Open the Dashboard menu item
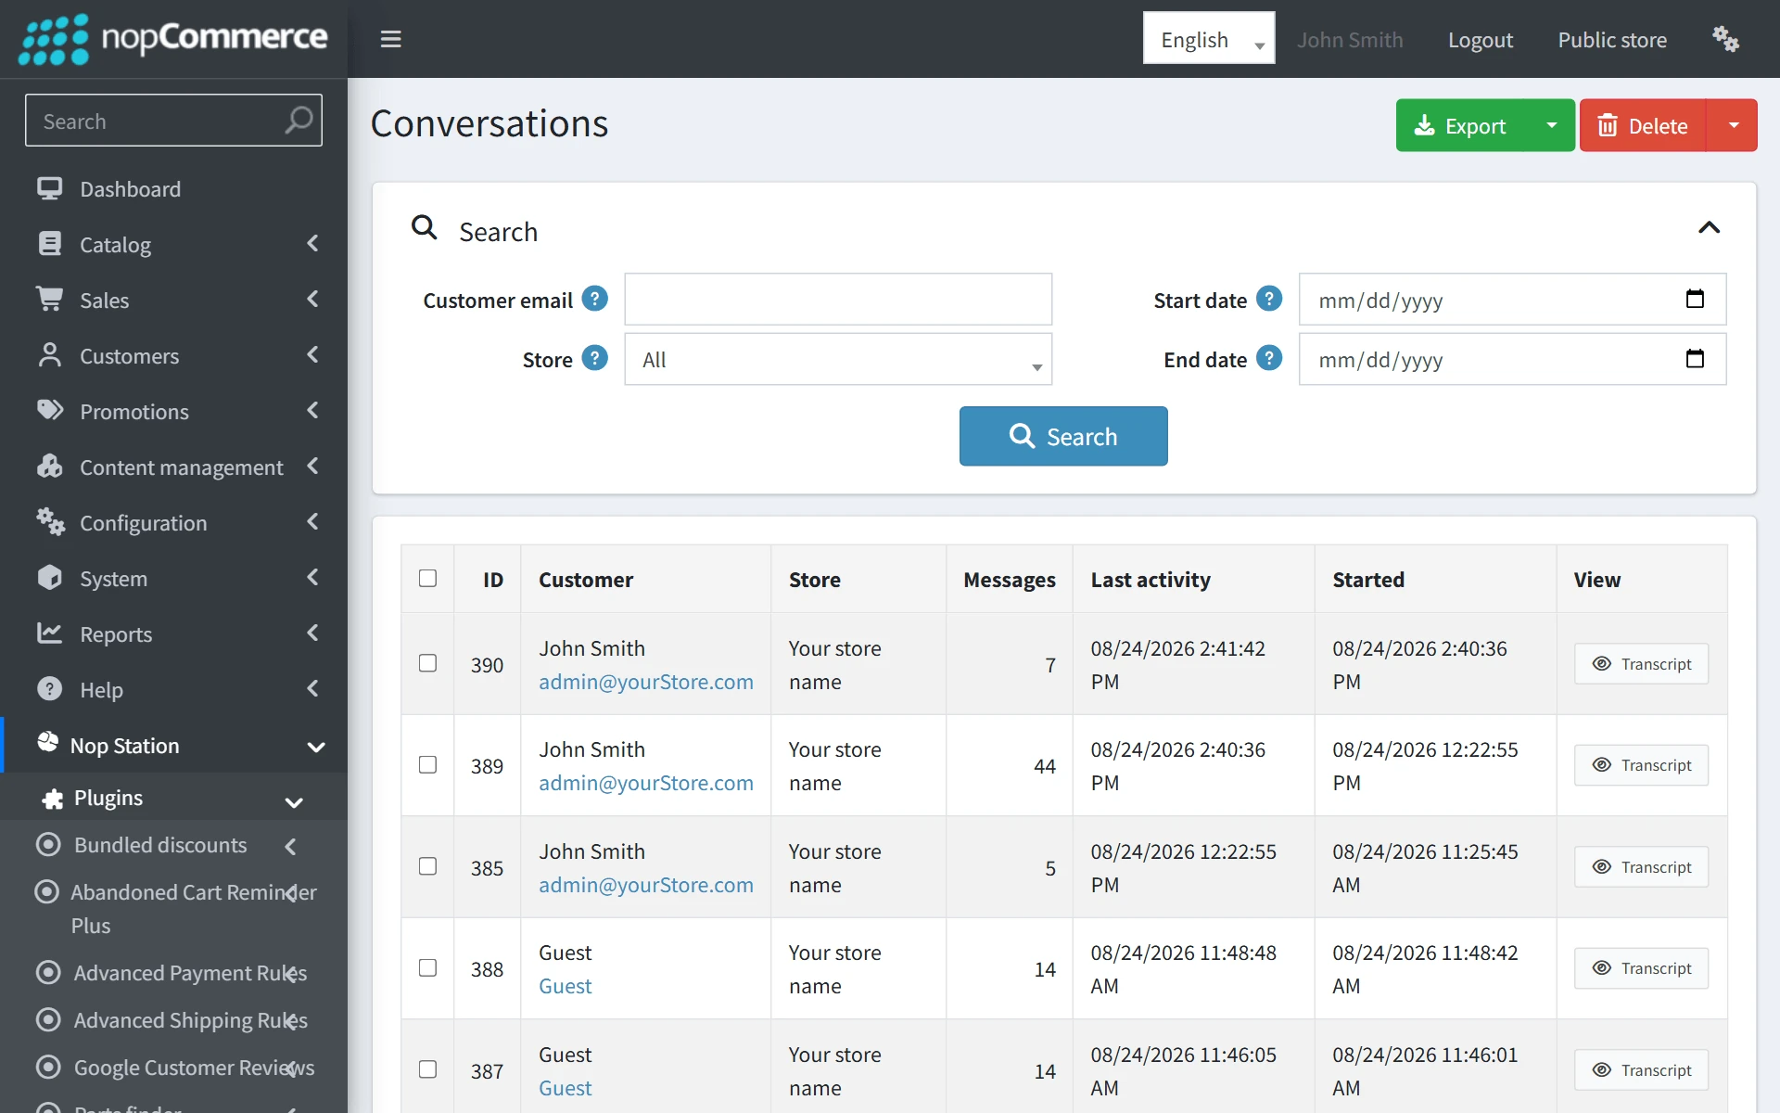1780x1113 pixels. 173,188
